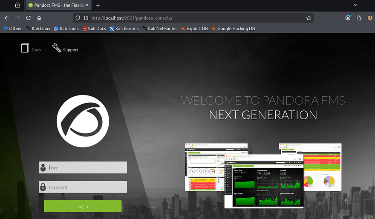Image resolution: width=375 pixels, height=219 pixels.
Task: Click the back navigation arrow
Action: [7, 18]
